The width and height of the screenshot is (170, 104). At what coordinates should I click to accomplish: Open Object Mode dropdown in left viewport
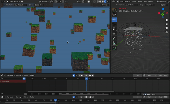pyautogui.click(x=13, y=1)
